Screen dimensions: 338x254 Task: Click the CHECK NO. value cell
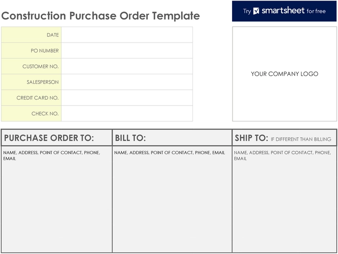pos(127,113)
